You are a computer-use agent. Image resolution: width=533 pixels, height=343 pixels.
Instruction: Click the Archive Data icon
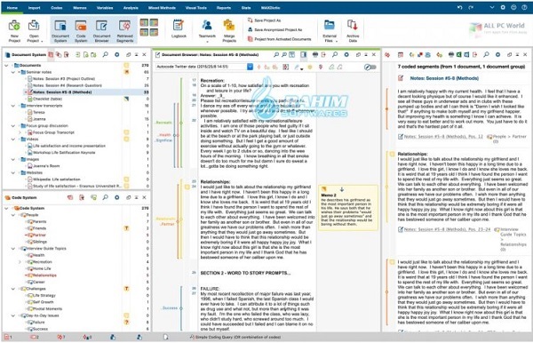pos(353,30)
